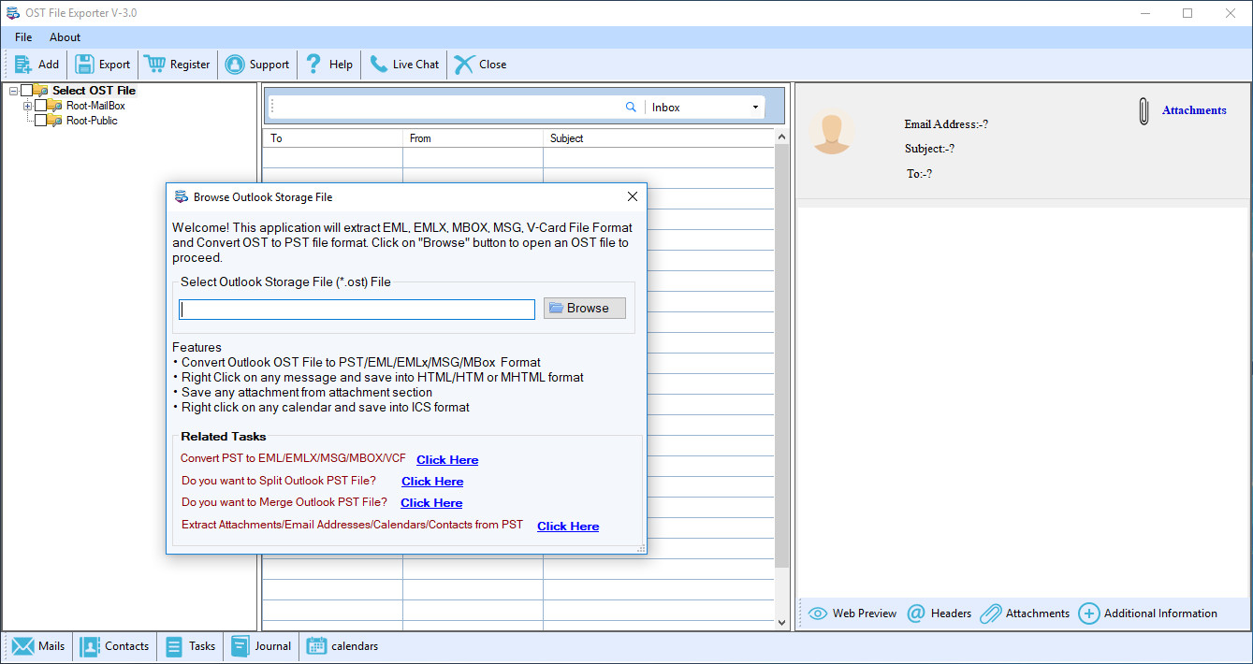This screenshot has width=1253, height=664.
Task: Open the Additional Information tab
Action: pyautogui.click(x=1148, y=613)
